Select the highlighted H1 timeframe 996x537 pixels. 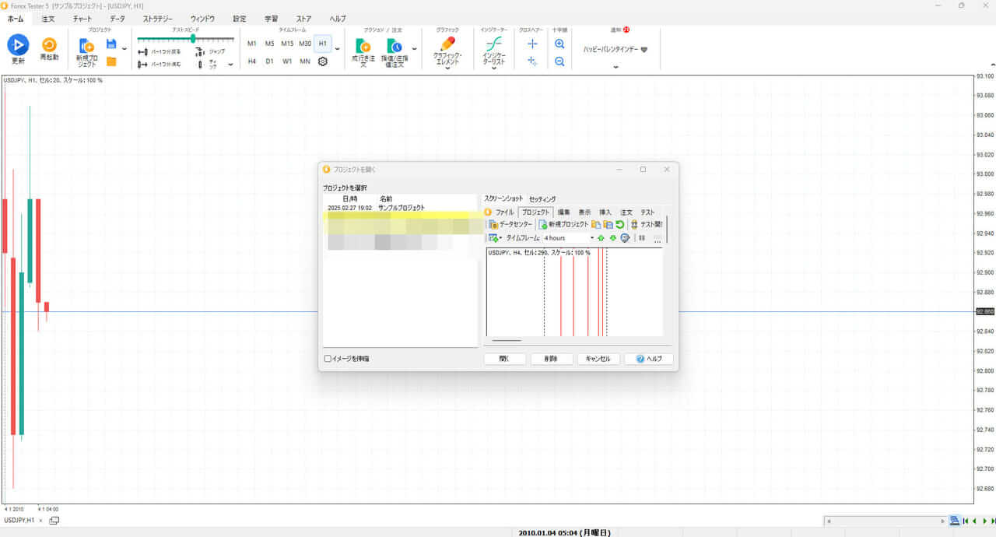pyautogui.click(x=323, y=44)
